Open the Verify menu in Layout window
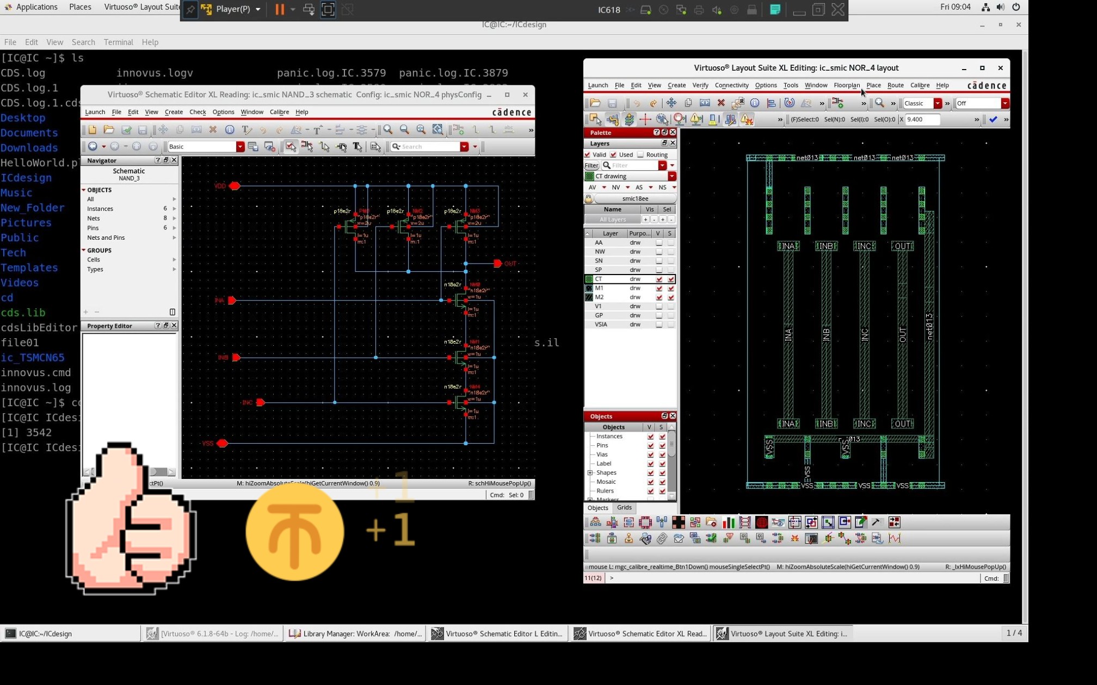Viewport: 1097px width, 685px height. [700, 85]
